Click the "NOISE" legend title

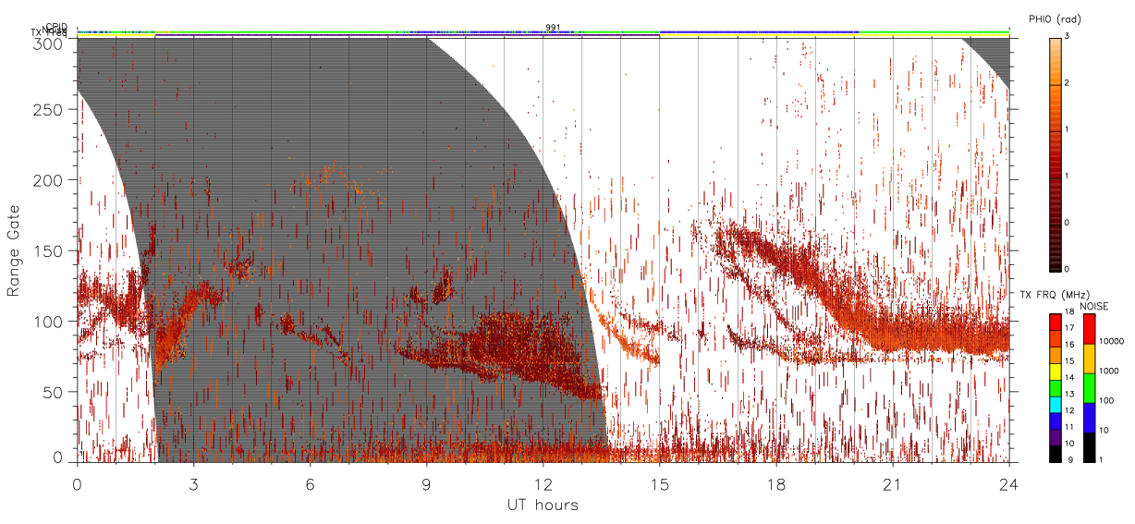click(x=1094, y=305)
